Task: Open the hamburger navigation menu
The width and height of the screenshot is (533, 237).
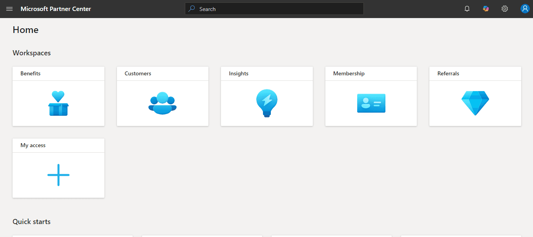Action: click(9, 9)
